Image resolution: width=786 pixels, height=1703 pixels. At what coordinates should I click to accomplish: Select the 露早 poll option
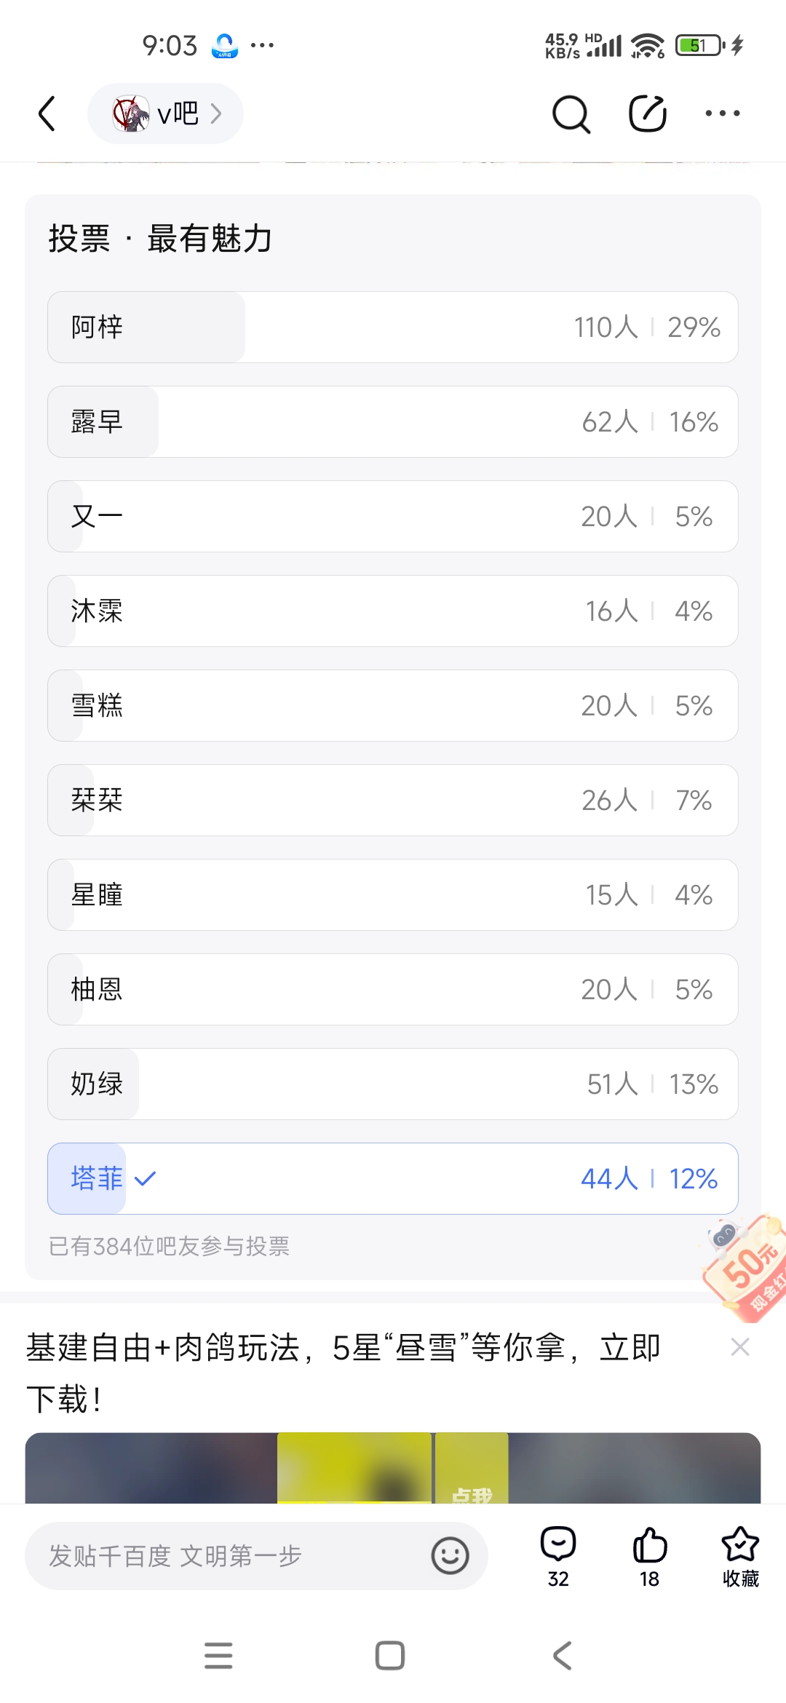click(x=393, y=422)
